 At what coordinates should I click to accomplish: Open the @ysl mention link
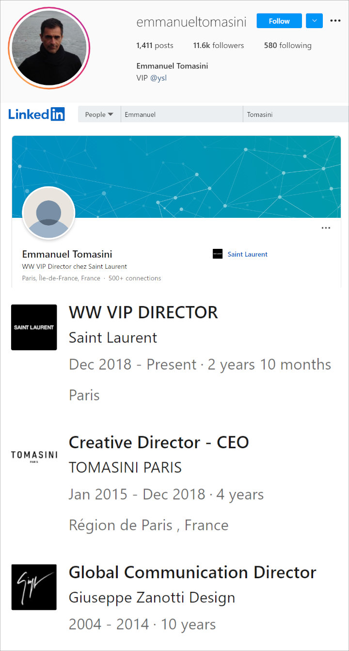click(x=159, y=78)
